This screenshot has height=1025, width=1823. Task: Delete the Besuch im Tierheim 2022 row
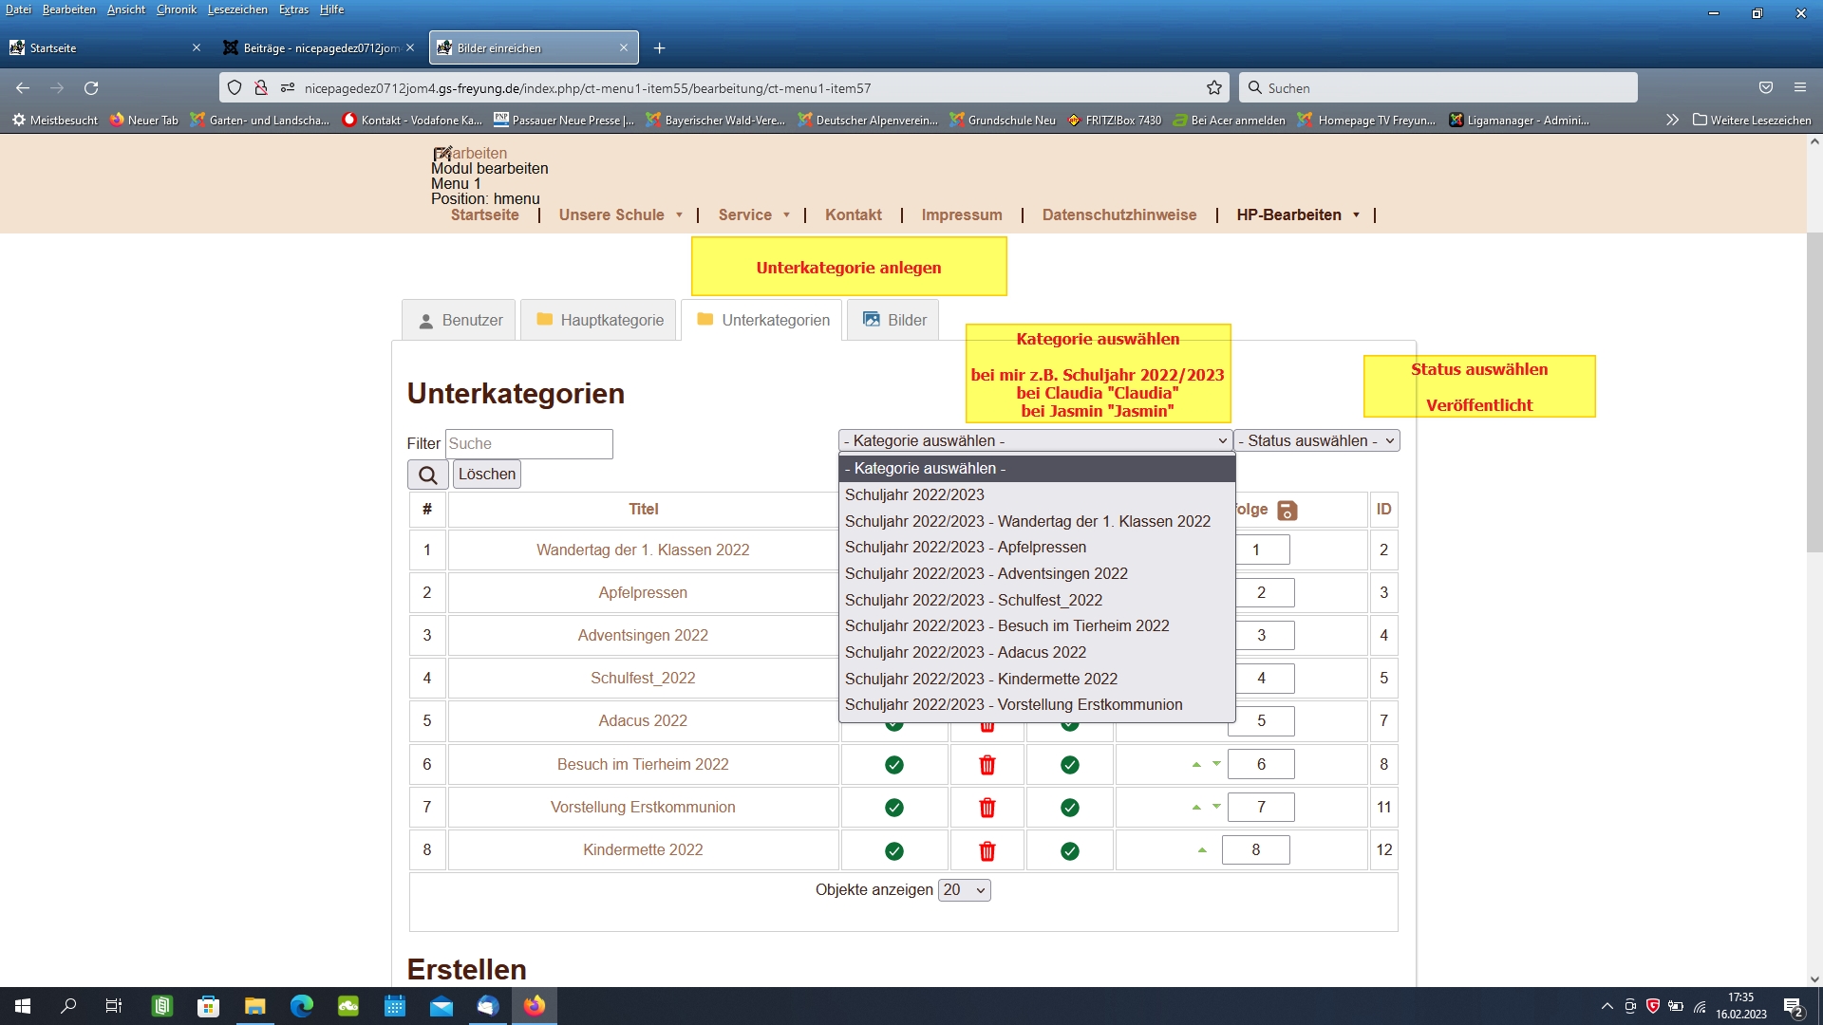pyautogui.click(x=987, y=765)
